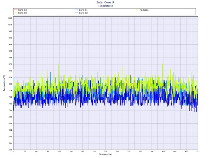
Task: Click the 70.4 y-axis value
Action: pos(10,110)
